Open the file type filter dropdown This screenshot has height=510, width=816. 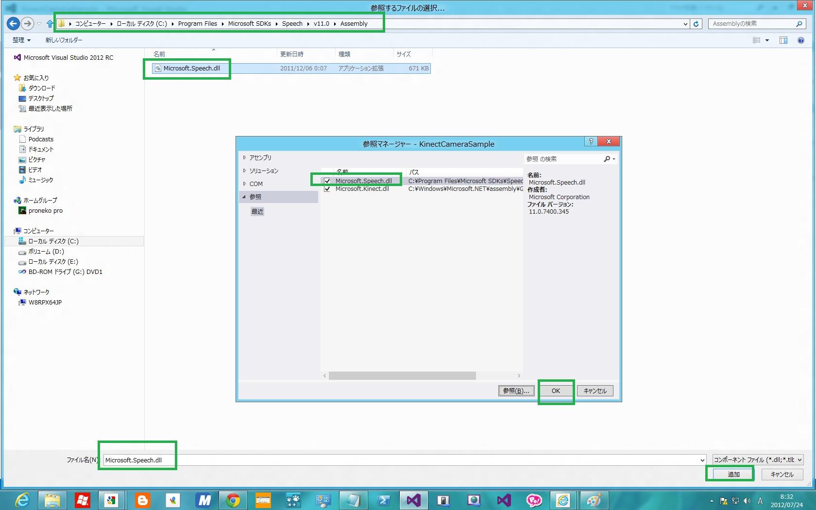point(800,459)
